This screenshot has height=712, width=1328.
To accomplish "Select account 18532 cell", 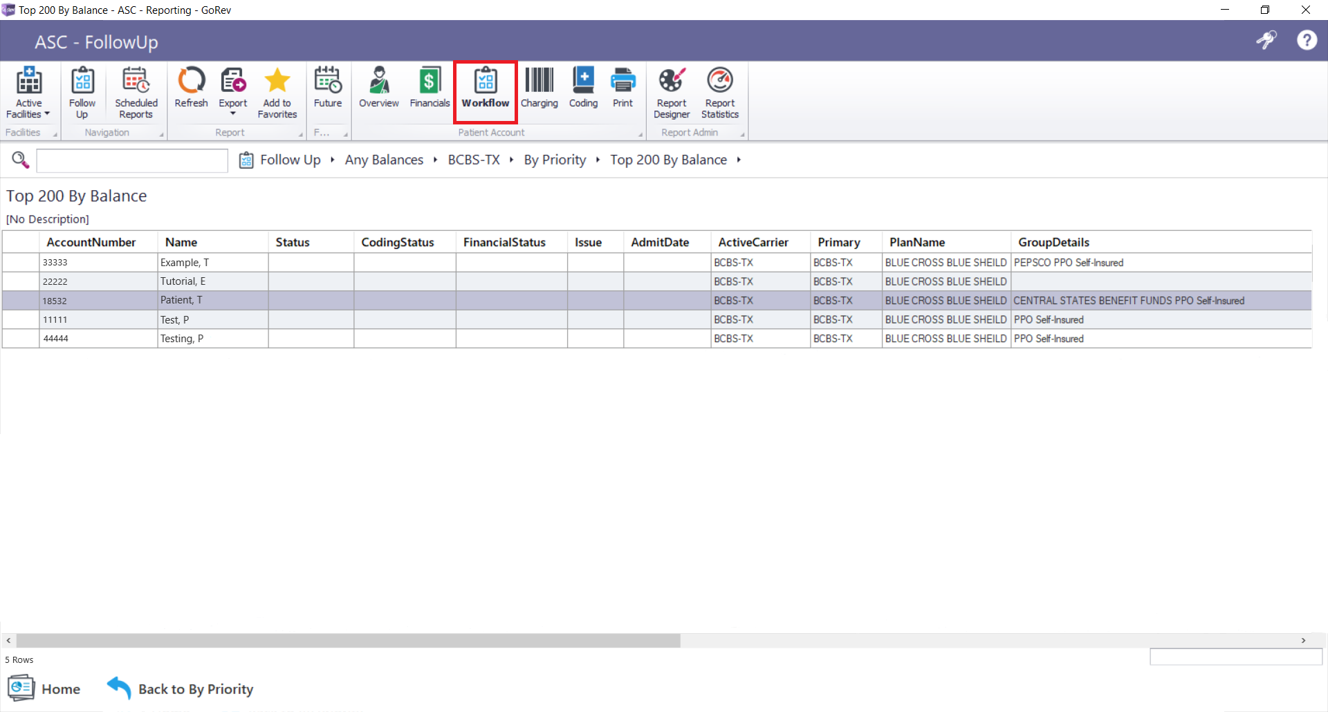I will 98,301.
